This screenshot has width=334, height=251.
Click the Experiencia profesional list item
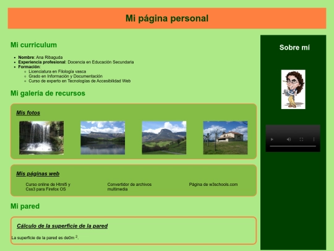76,62
